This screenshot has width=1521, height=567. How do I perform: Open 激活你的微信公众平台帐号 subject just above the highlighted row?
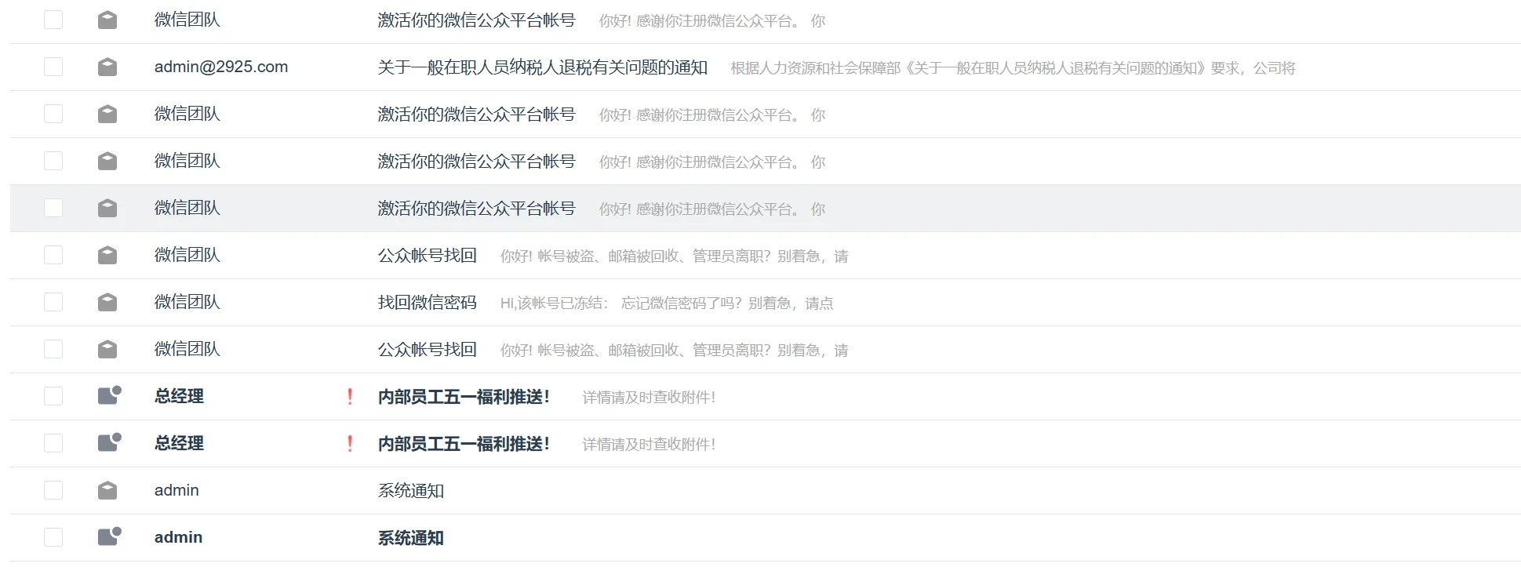[477, 162]
